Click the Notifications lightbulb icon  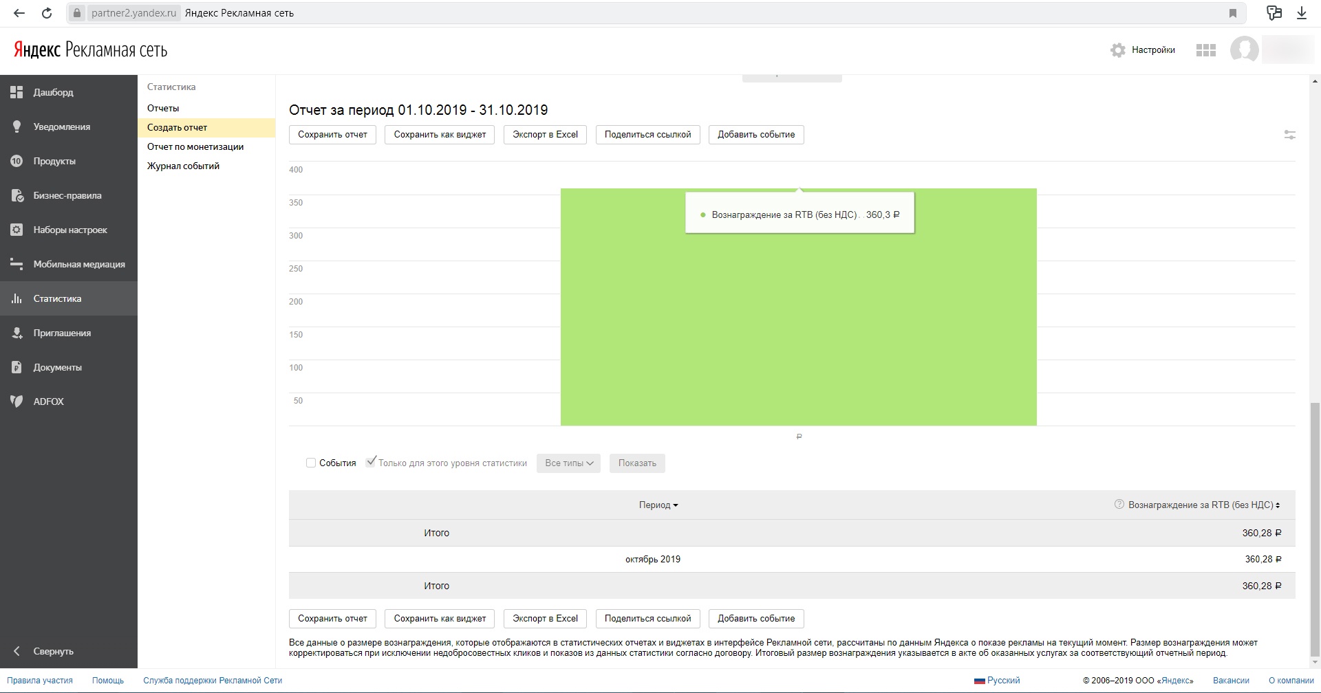[x=17, y=126]
